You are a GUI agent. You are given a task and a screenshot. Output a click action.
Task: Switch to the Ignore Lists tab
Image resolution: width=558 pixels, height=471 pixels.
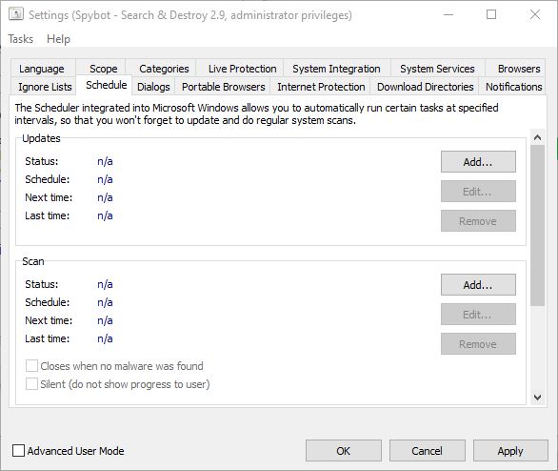[45, 87]
